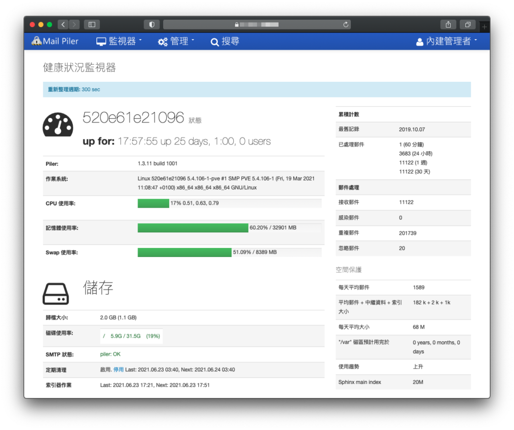This screenshot has height=430, width=514.
Task: Go forward with Safari forward arrow
Action: pos(74,25)
